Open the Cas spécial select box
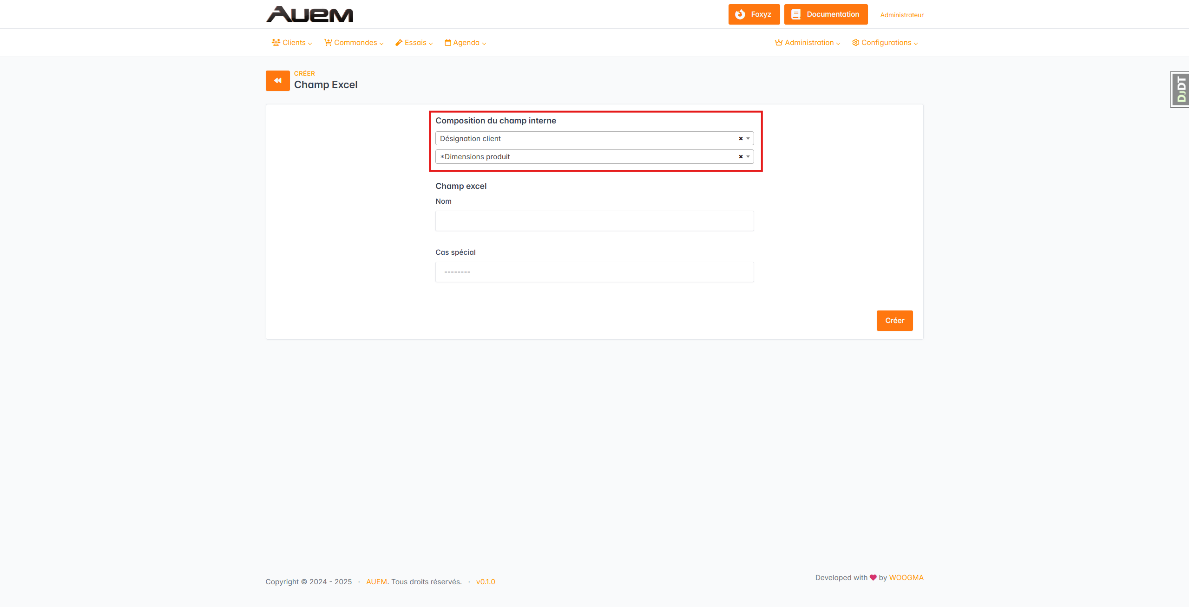Viewport: 1189px width, 607px height. pos(594,272)
